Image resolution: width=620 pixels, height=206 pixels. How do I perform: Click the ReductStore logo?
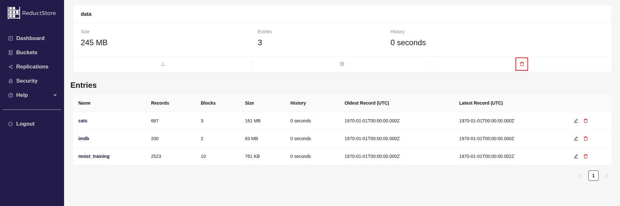[x=32, y=13]
